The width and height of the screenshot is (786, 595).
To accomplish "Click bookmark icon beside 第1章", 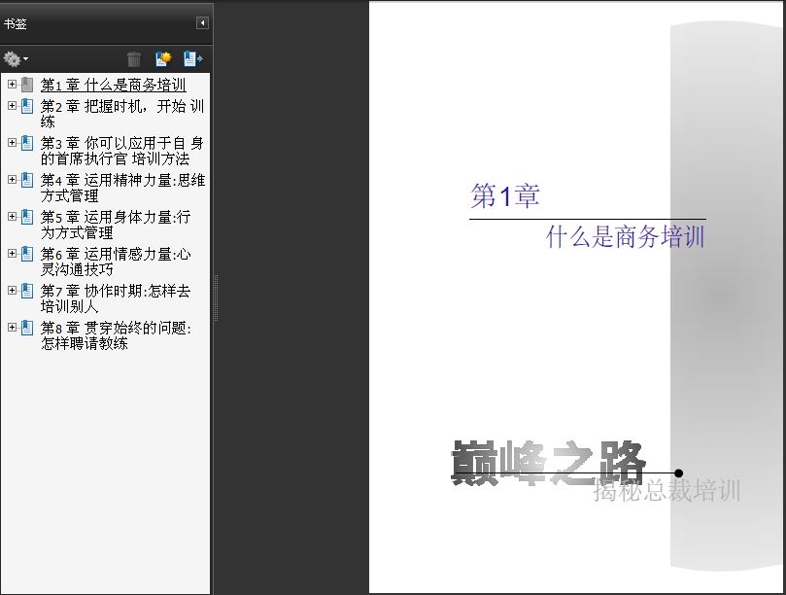I will pos(27,85).
